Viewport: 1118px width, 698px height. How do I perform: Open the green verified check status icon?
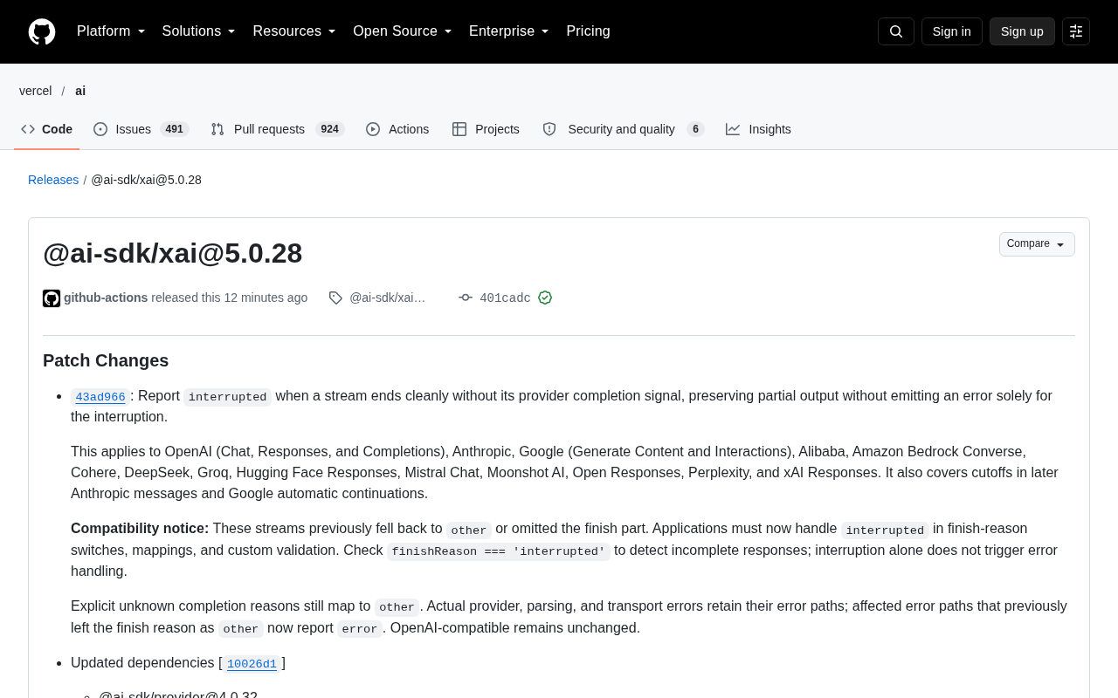click(x=545, y=298)
